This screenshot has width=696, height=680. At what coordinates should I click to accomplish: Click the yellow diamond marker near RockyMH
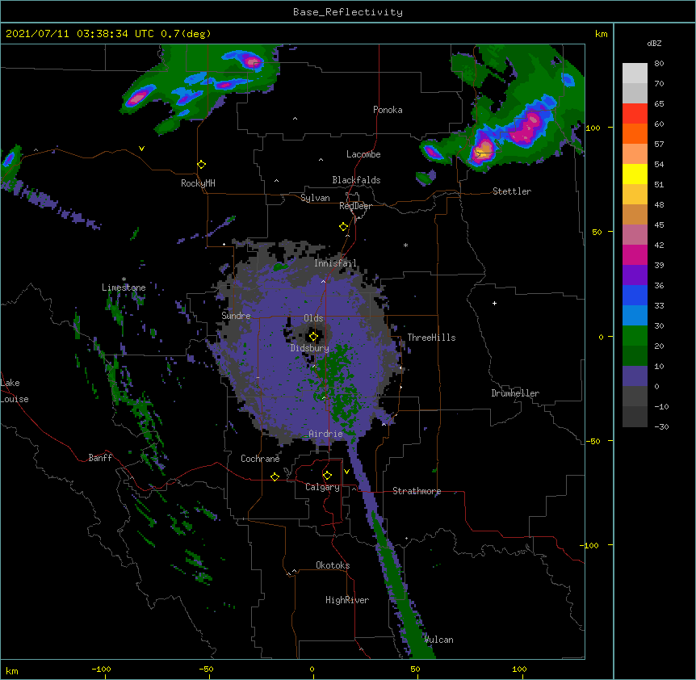(x=201, y=165)
